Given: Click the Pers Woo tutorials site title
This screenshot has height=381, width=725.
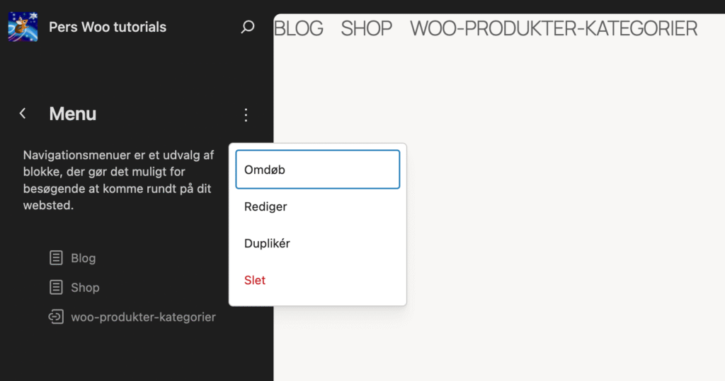Looking at the screenshot, I should coord(108,28).
